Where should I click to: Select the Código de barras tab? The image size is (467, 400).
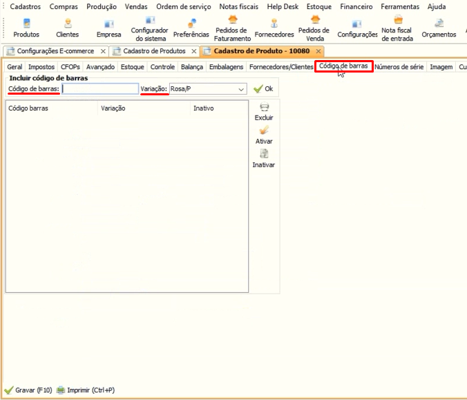[x=344, y=66]
